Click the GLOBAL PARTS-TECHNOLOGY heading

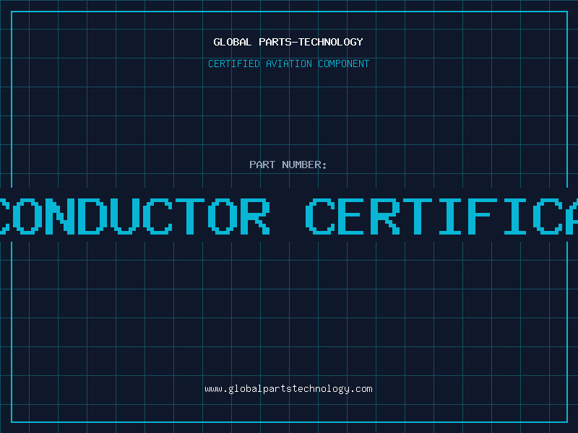[288, 42]
